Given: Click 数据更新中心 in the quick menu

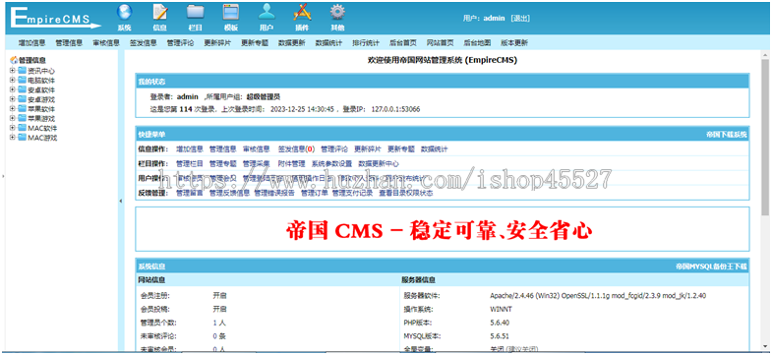Looking at the screenshot, I should 379,163.
